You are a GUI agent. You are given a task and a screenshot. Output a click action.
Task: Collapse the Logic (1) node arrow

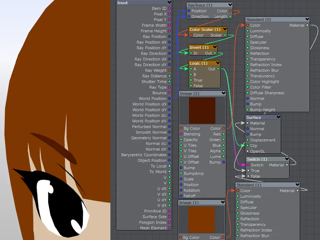[x=218, y=63]
